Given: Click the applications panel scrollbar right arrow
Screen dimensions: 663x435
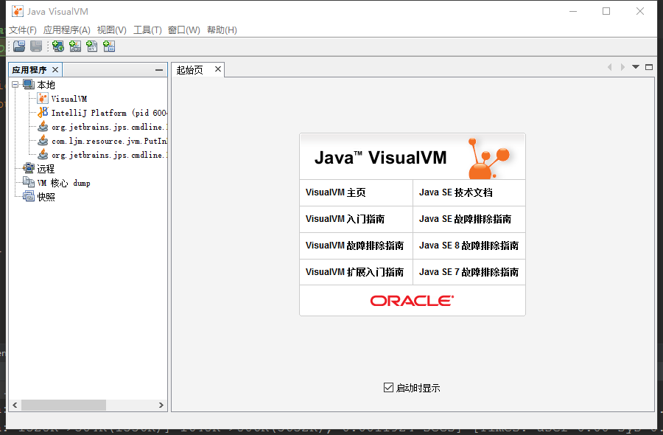Looking at the screenshot, I should point(161,405).
